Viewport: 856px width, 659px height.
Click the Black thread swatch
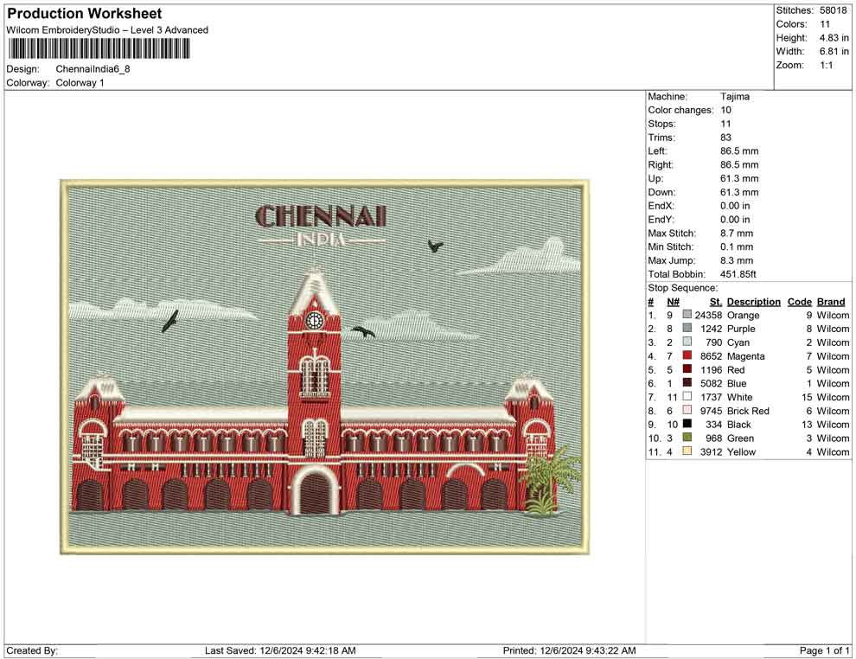tap(687, 425)
